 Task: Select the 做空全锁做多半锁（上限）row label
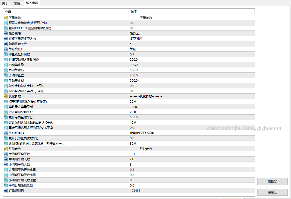pyautogui.click(x=26, y=86)
